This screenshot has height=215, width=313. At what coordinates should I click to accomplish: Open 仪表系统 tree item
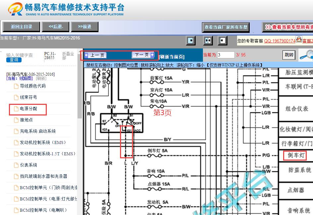click(28, 165)
